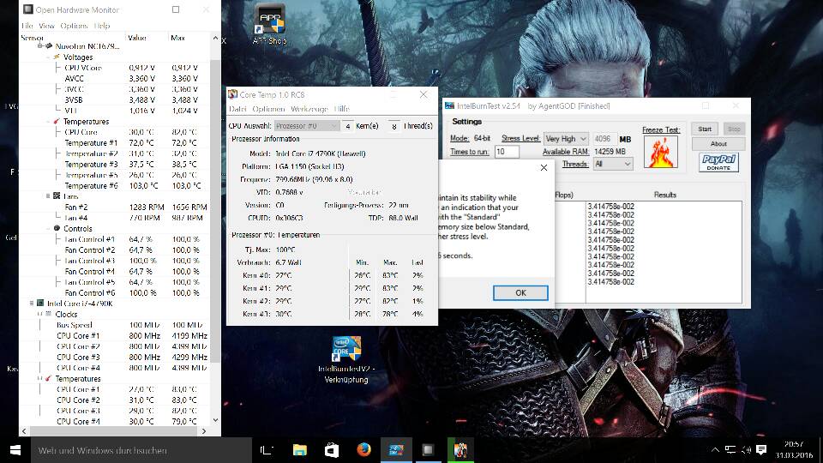The height and width of the screenshot is (463, 823).
Task: Collapse the Intel Core i7-4790K node
Action: tap(32, 304)
